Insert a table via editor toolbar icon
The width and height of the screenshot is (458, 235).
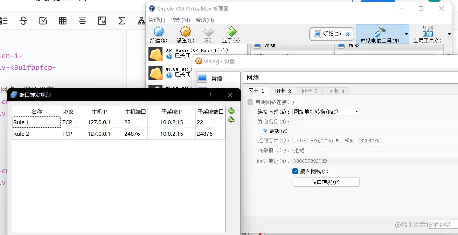(63, 21)
